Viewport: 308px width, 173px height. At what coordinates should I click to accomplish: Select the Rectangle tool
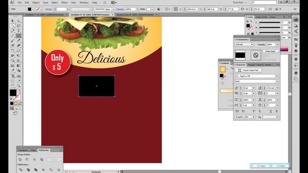point(19,36)
